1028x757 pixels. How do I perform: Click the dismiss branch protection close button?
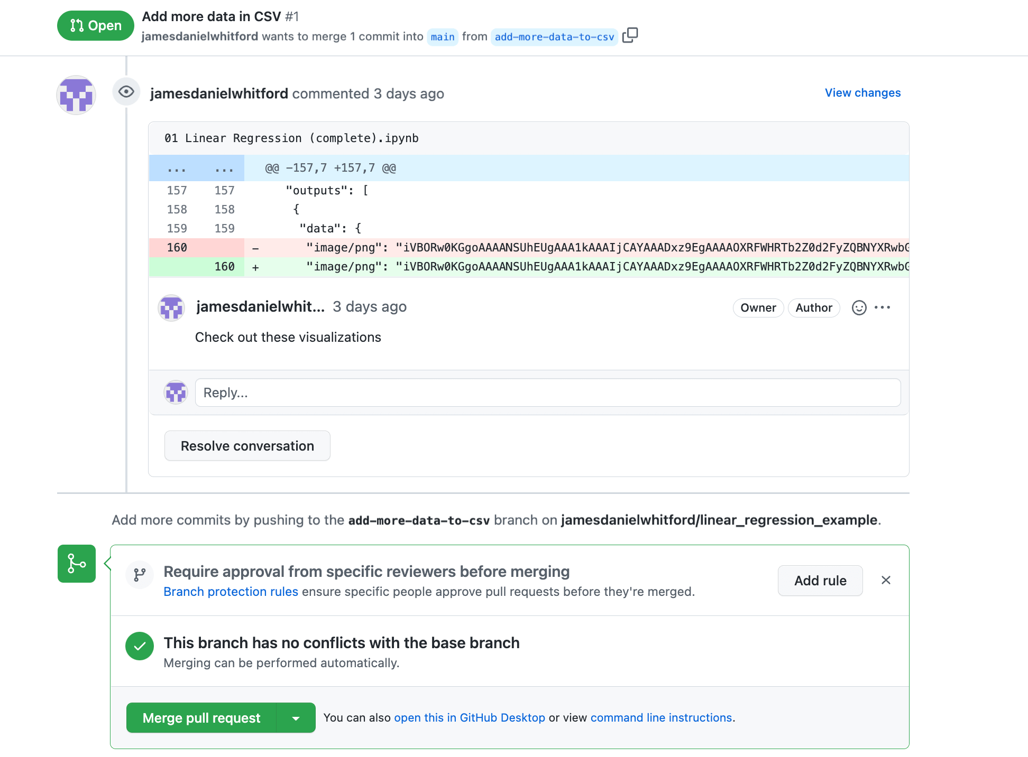[x=885, y=580]
